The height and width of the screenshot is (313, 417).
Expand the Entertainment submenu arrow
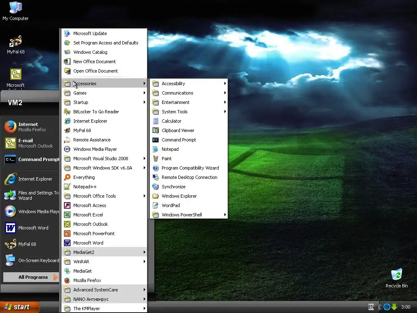click(x=225, y=102)
